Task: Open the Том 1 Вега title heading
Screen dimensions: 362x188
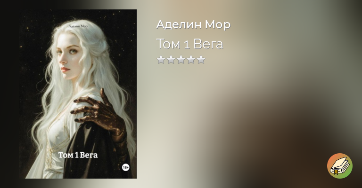Action: pyautogui.click(x=189, y=44)
